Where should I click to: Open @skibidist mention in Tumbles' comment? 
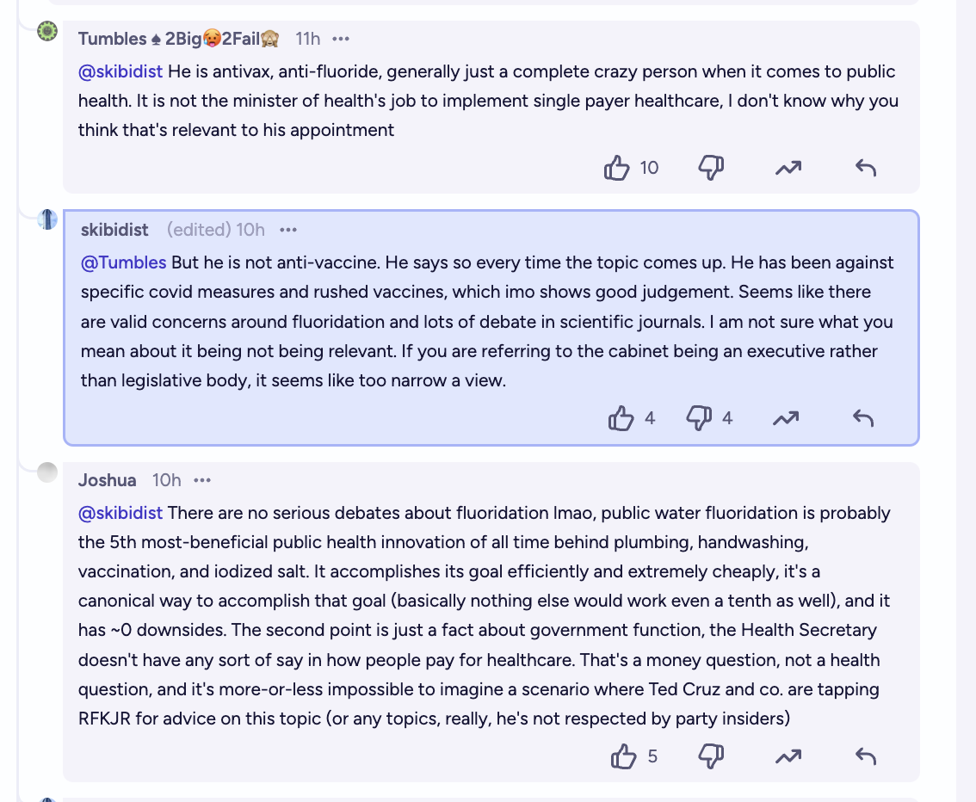pyautogui.click(x=120, y=71)
